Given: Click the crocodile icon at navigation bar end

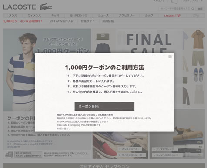Looking at the screenshot, I should click(196, 16).
